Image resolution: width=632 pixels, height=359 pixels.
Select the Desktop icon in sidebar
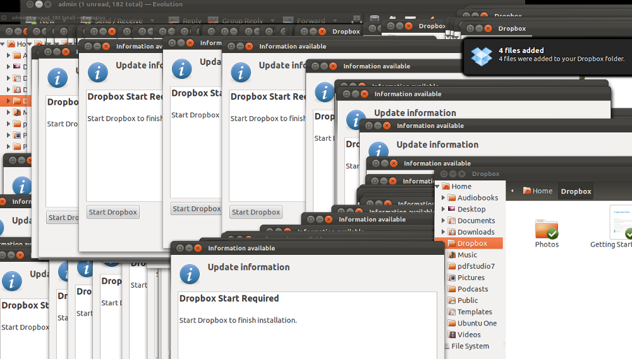click(x=451, y=209)
